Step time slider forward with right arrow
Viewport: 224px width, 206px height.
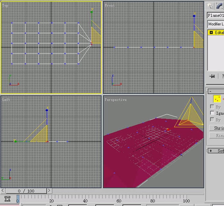(49, 190)
